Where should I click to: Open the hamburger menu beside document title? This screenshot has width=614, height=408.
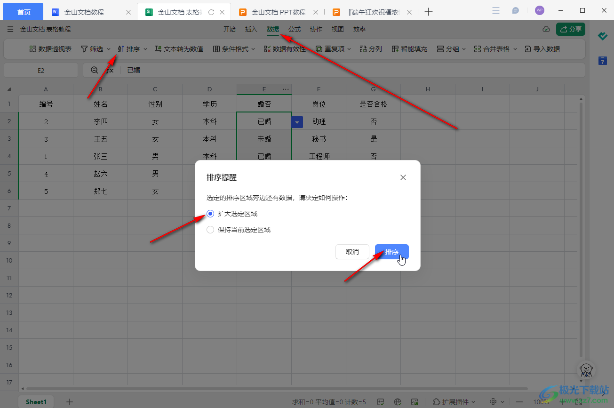point(10,29)
